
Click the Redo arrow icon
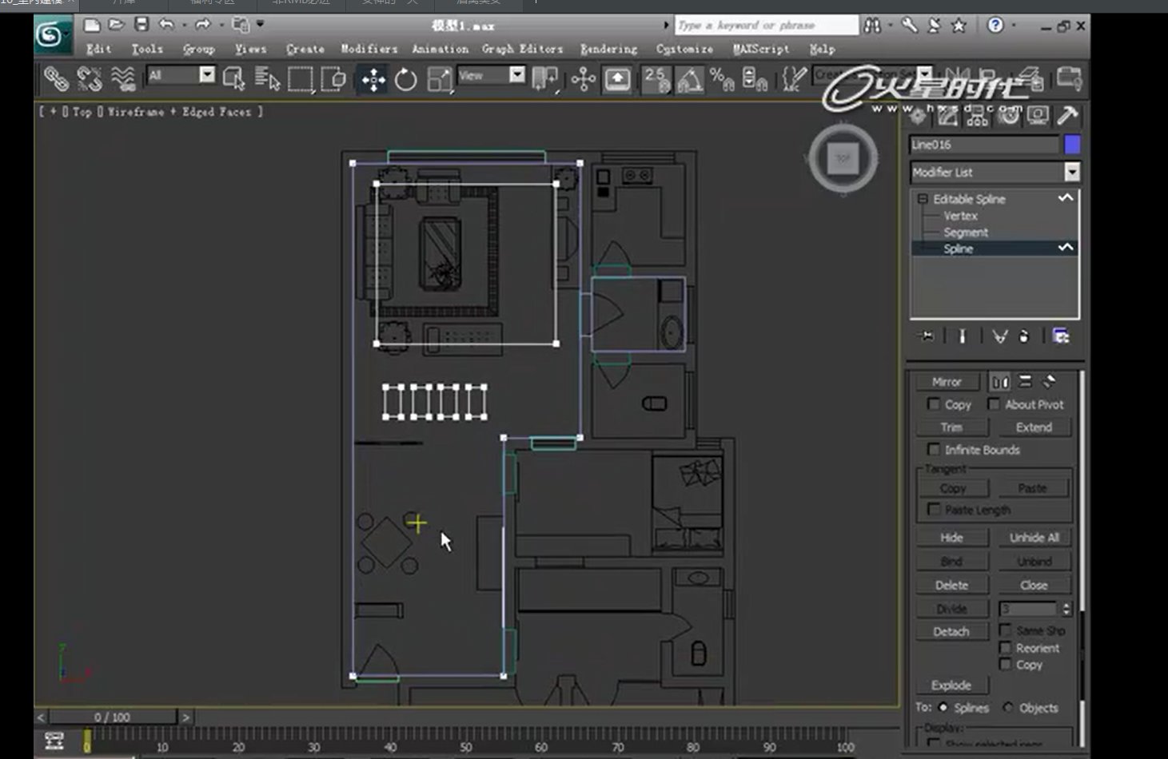click(x=202, y=25)
